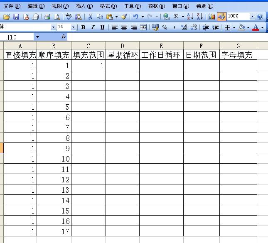
Task: Select cell containing 17 in column B
Action: [x=54, y=231]
